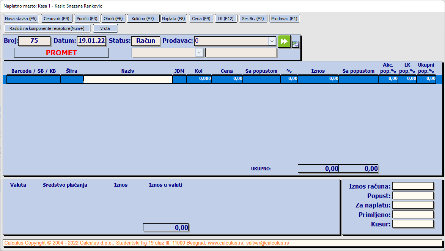Click the LK (F12) button
Image resolution: width=445 pixels, height=251 pixels.
point(226,19)
